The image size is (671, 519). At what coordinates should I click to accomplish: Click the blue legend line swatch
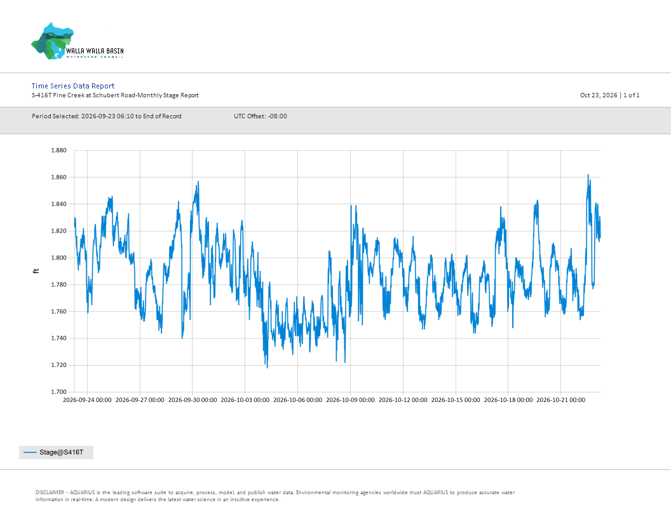30,452
